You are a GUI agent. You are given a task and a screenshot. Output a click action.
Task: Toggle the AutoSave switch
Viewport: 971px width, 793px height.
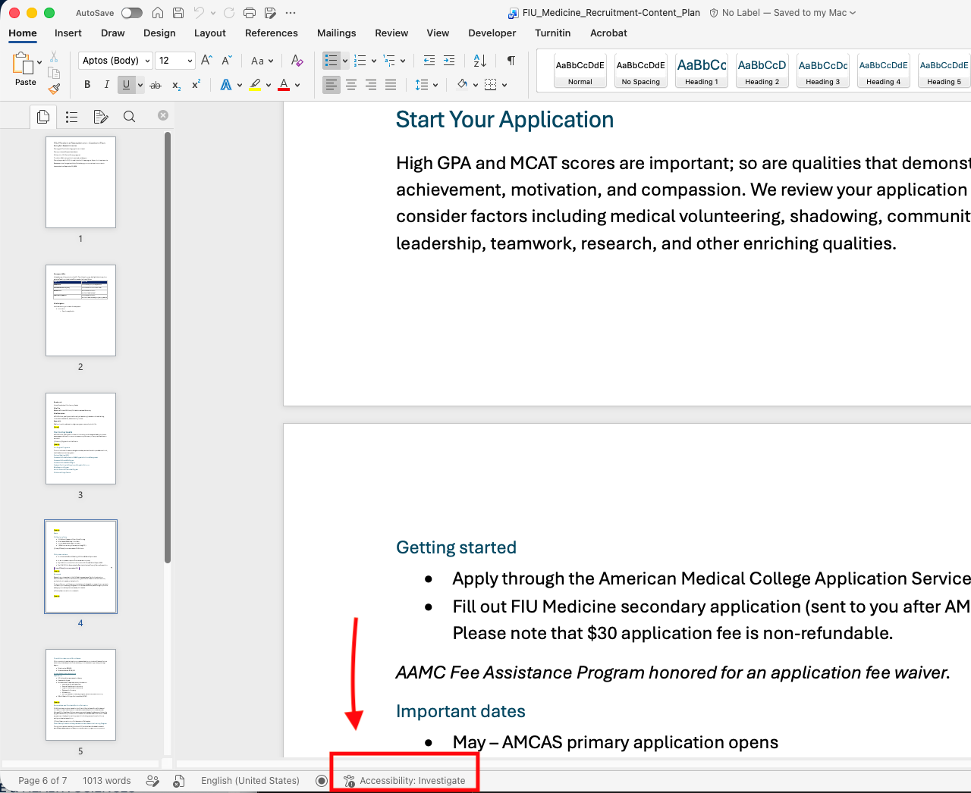[132, 13]
